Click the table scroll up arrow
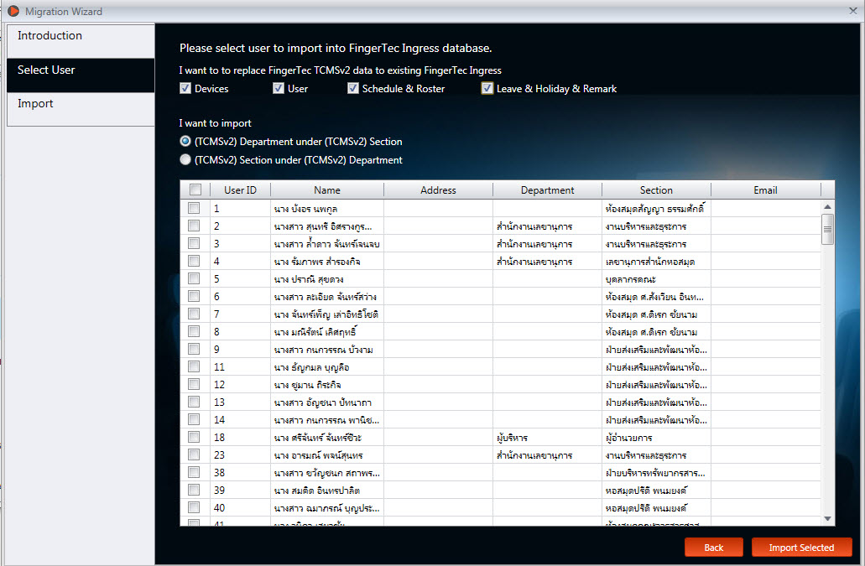Viewport: 865px width, 566px height. tap(827, 206)
